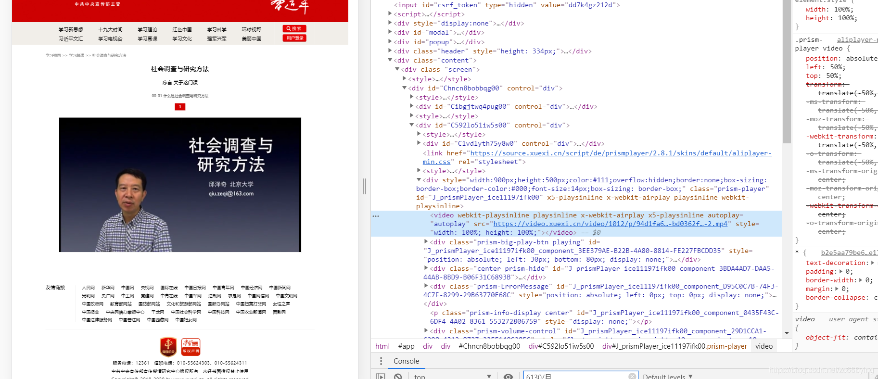Open the top context dropdown
Screen dimensions: 878x379
tap(452, 377)
